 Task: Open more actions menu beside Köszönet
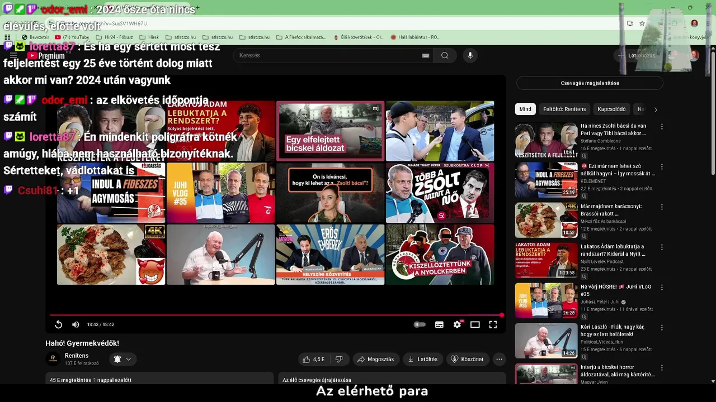(500, 359)
